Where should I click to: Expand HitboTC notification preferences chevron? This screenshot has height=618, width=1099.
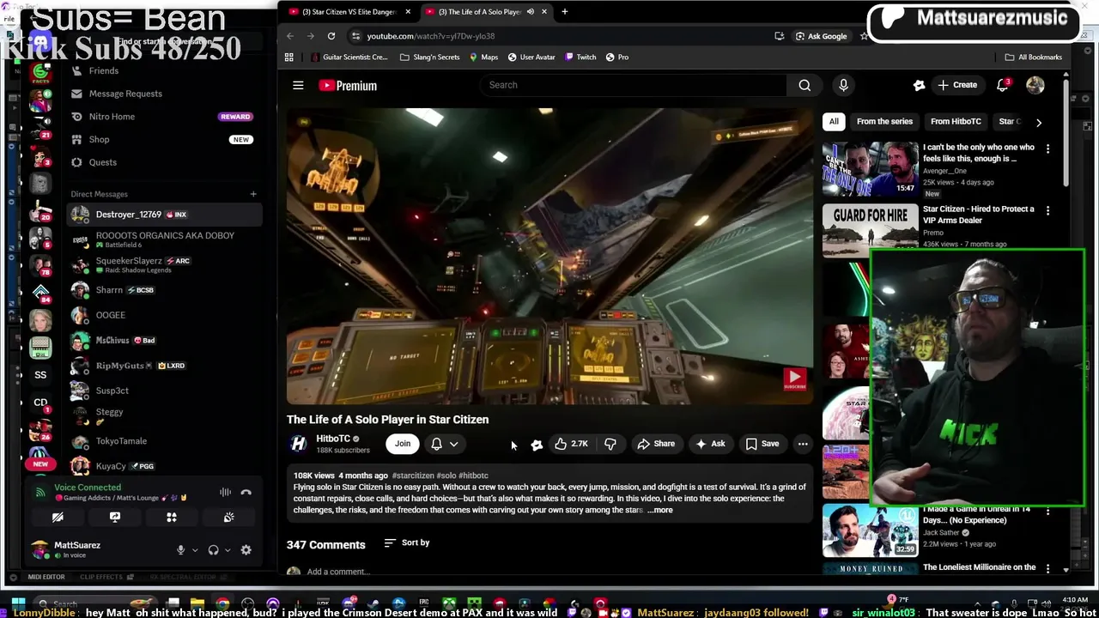click(454, 444)
